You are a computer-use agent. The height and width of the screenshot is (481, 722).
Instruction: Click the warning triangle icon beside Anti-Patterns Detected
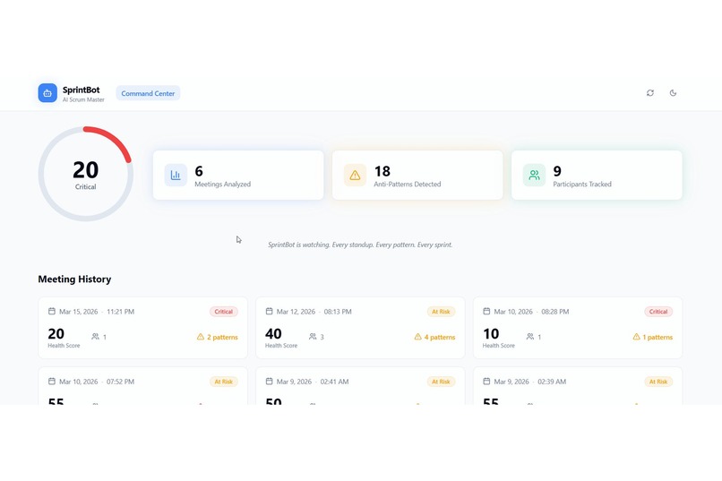point(355,175)
